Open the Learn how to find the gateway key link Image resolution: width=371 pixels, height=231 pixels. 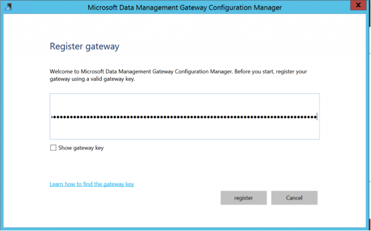pos(92,184)
